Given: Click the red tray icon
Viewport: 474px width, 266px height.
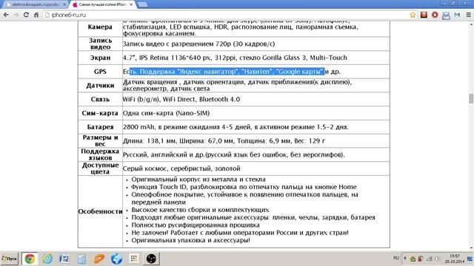Looking at the screenshot, I should coord(421,259).
